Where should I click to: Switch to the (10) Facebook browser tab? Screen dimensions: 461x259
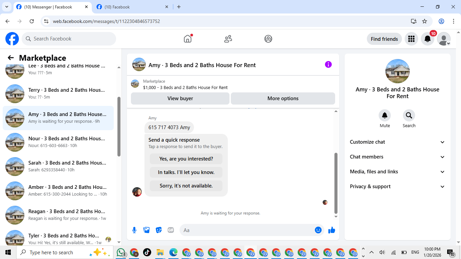[x=132, y=7]
